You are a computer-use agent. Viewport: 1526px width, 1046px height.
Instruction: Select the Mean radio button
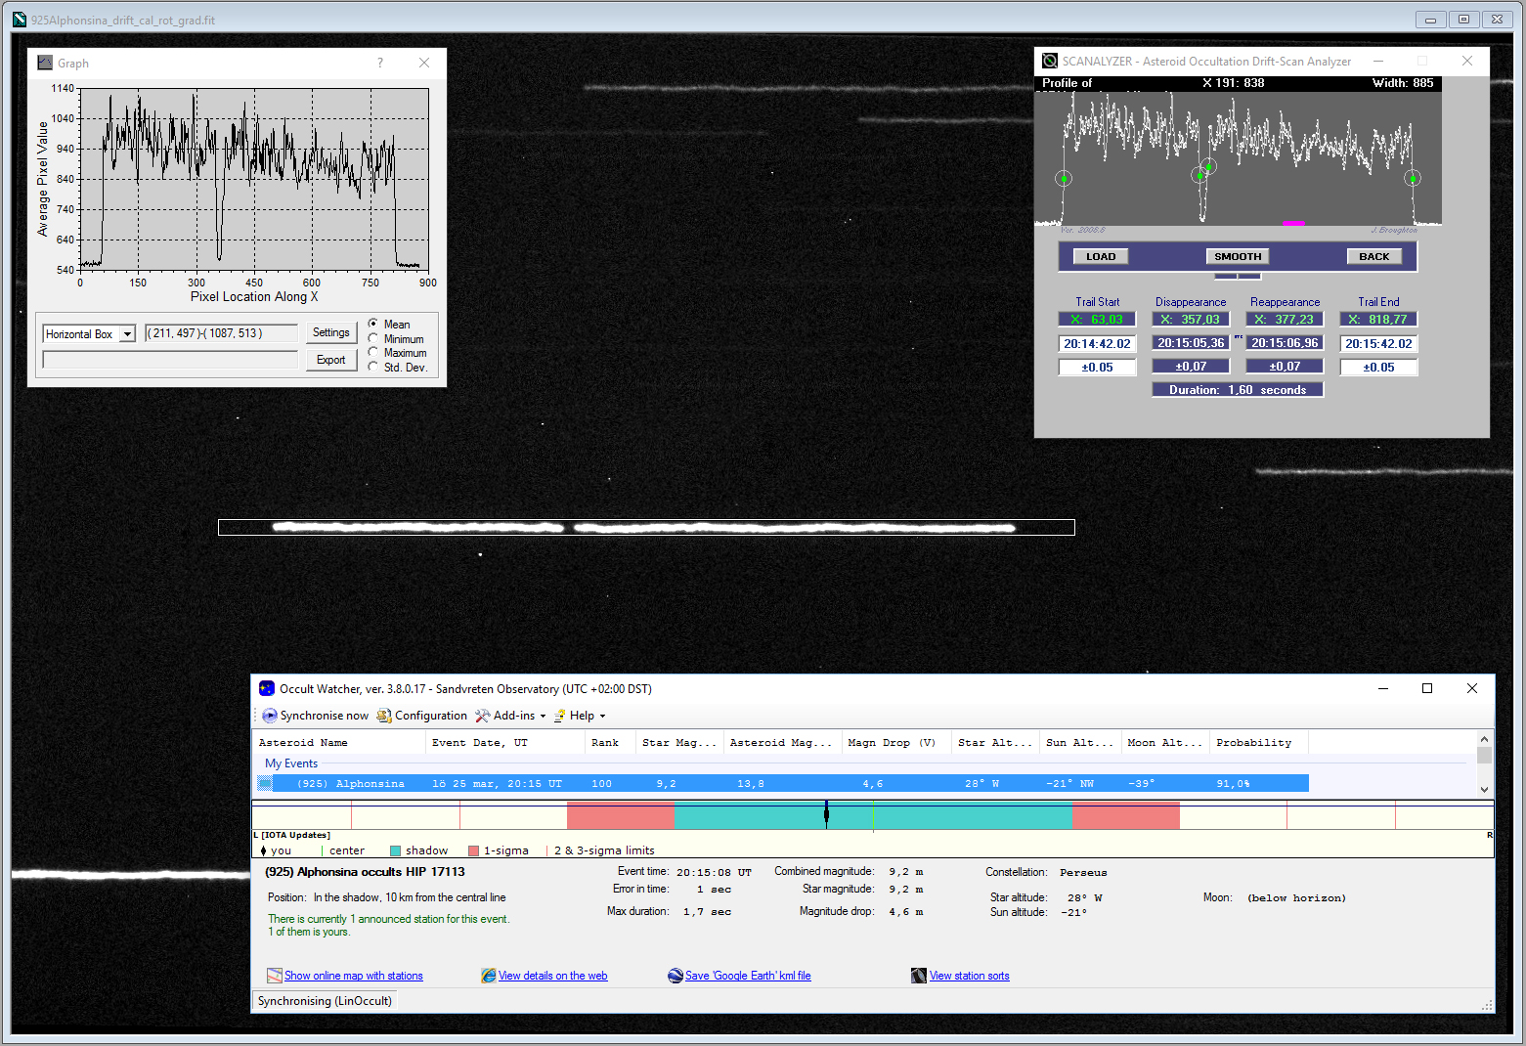pos(373,324)
